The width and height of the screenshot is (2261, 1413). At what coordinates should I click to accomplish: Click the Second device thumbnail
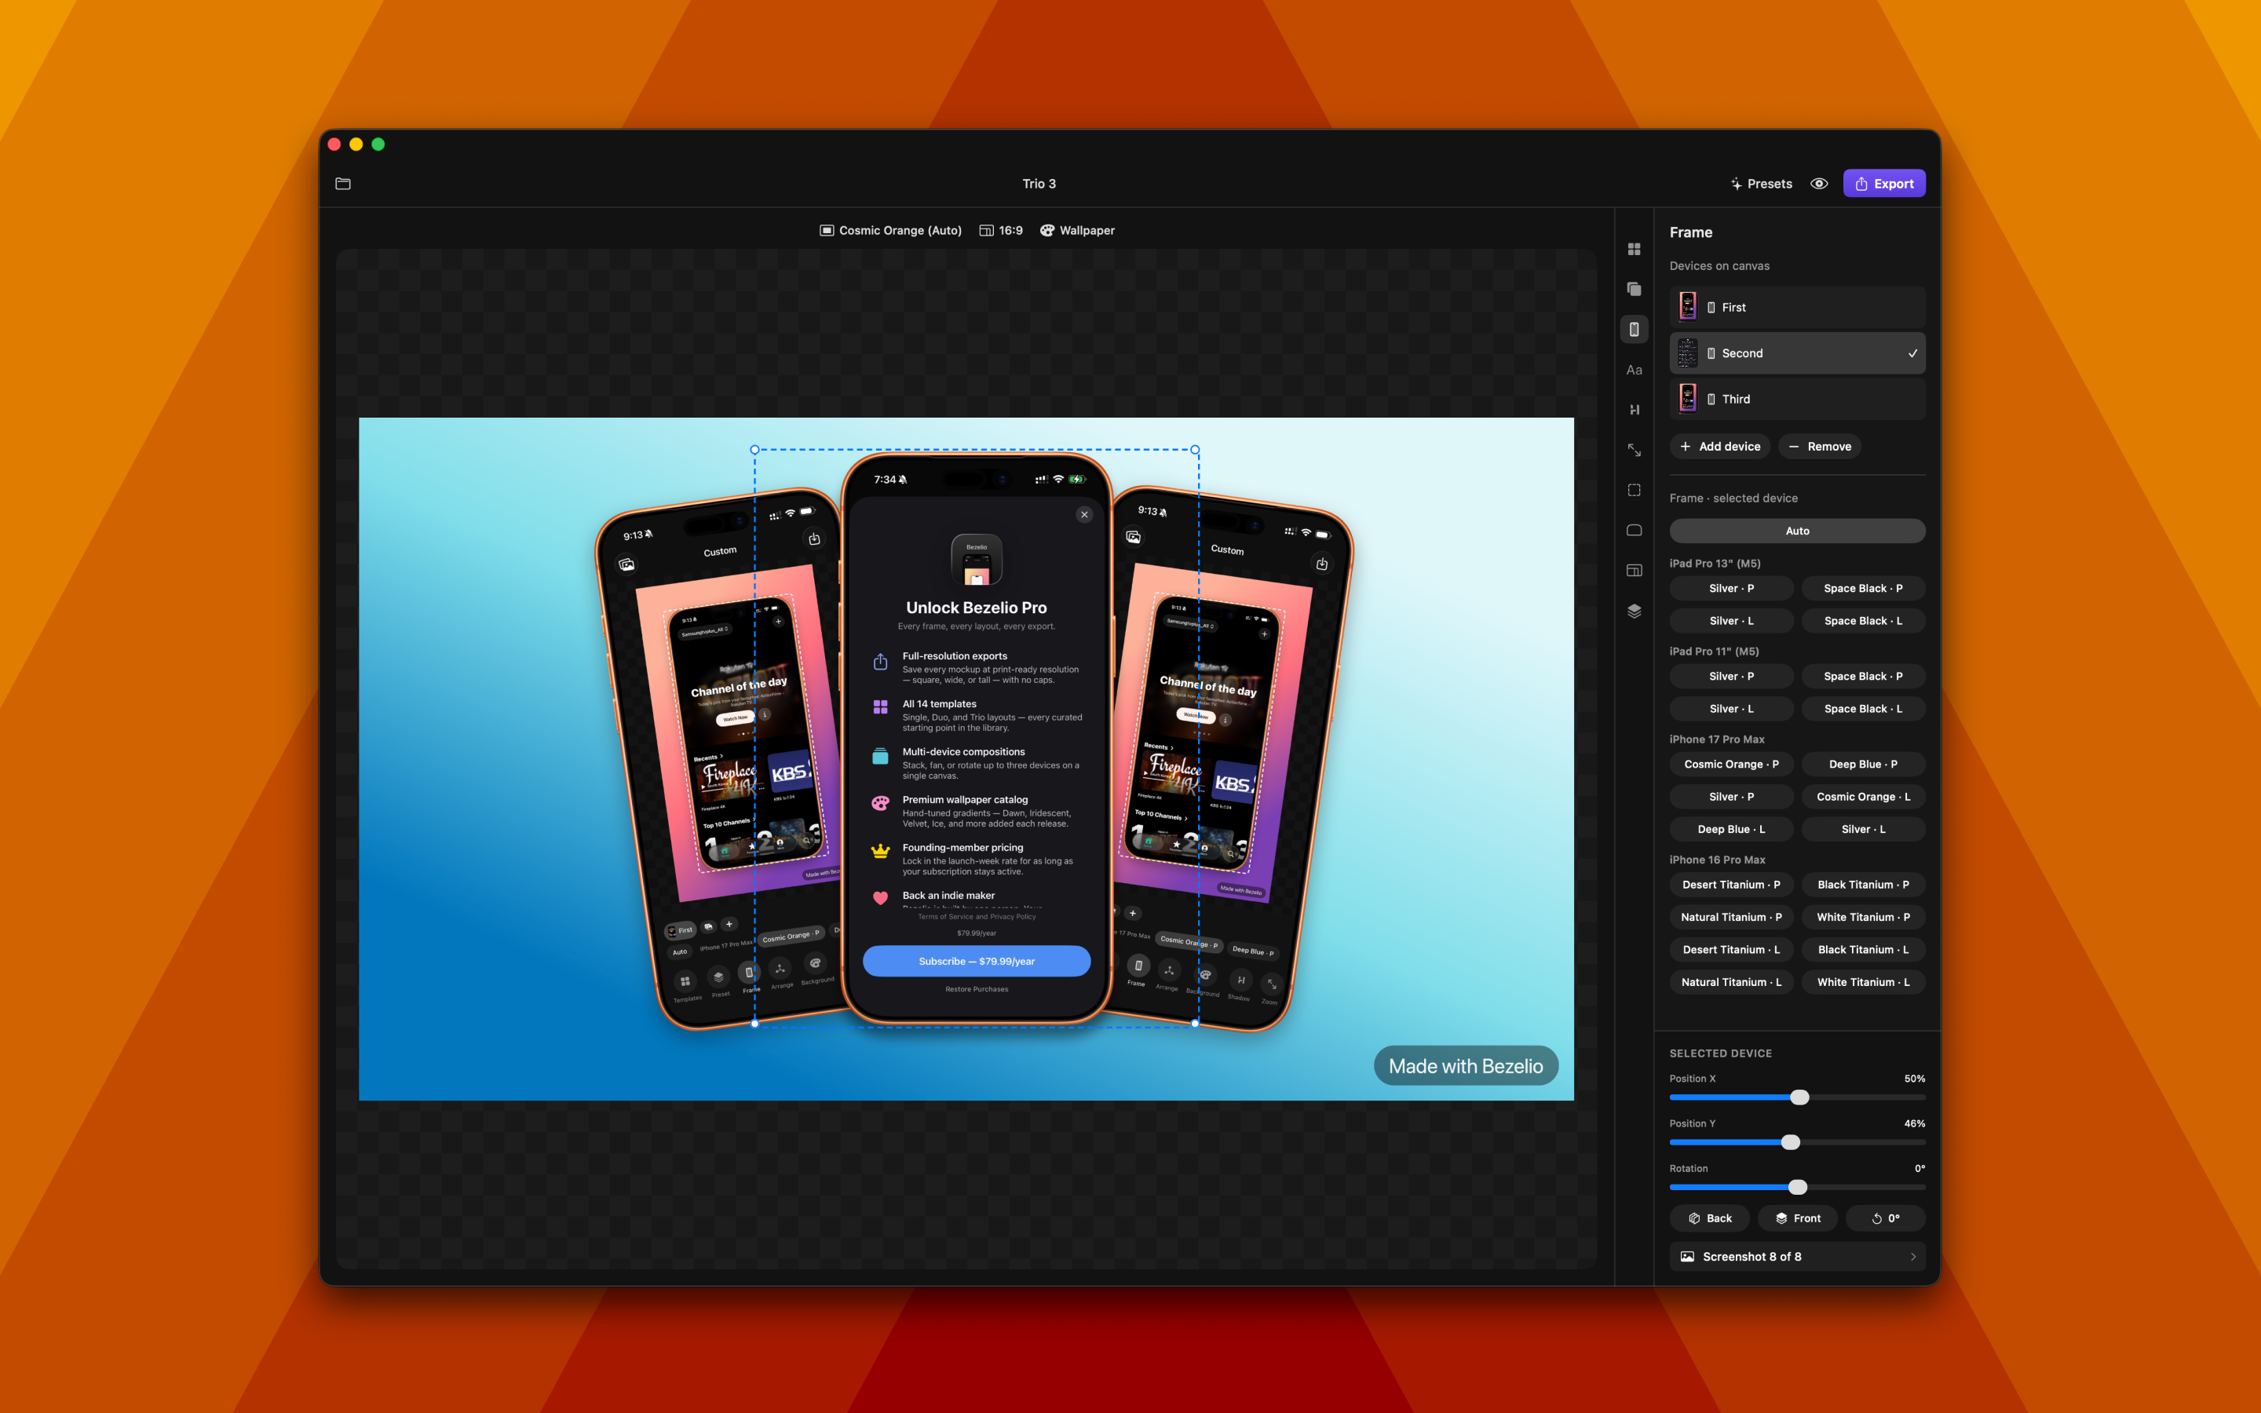click(1687, 353)
